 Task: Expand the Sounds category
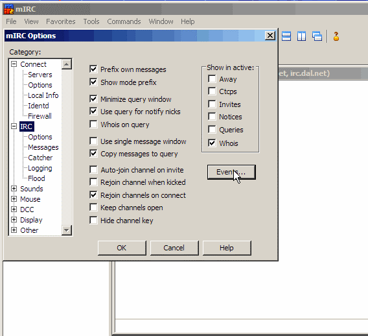click(x=14, y=189)
